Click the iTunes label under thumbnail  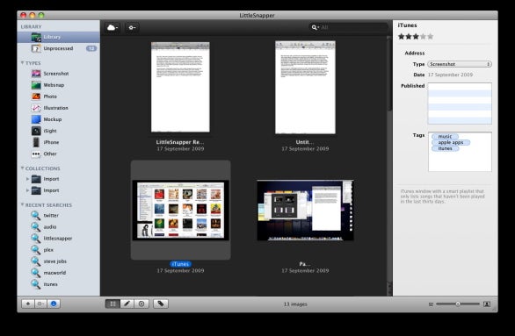[x=180, y=264]
